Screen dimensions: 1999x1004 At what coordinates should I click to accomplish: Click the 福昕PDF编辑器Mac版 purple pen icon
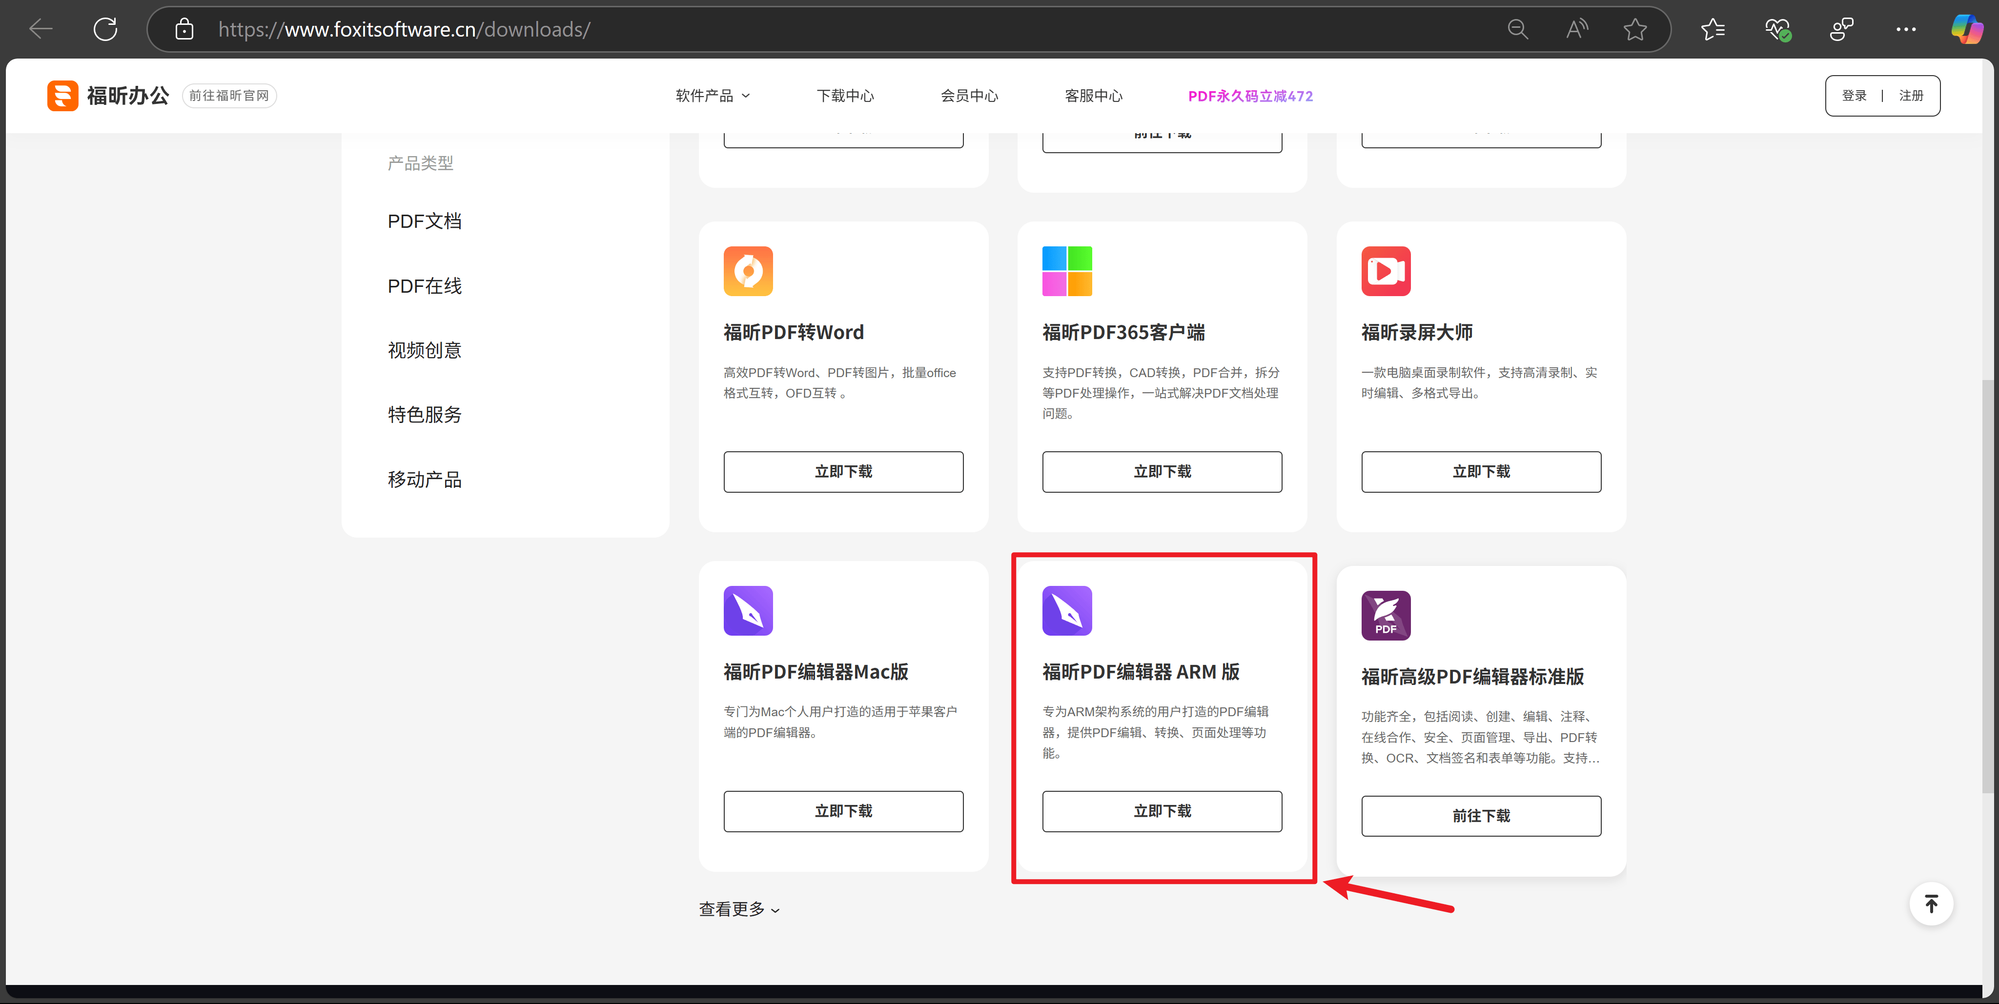747,611
